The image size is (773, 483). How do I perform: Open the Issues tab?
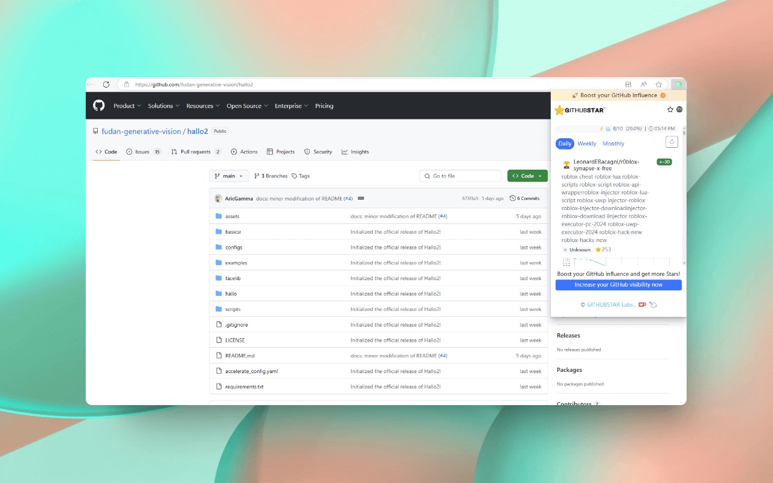144,152
